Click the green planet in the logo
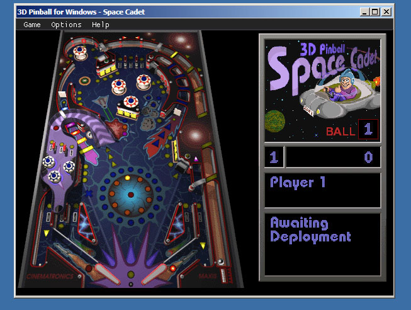411x310 pixels. [274, 121]
